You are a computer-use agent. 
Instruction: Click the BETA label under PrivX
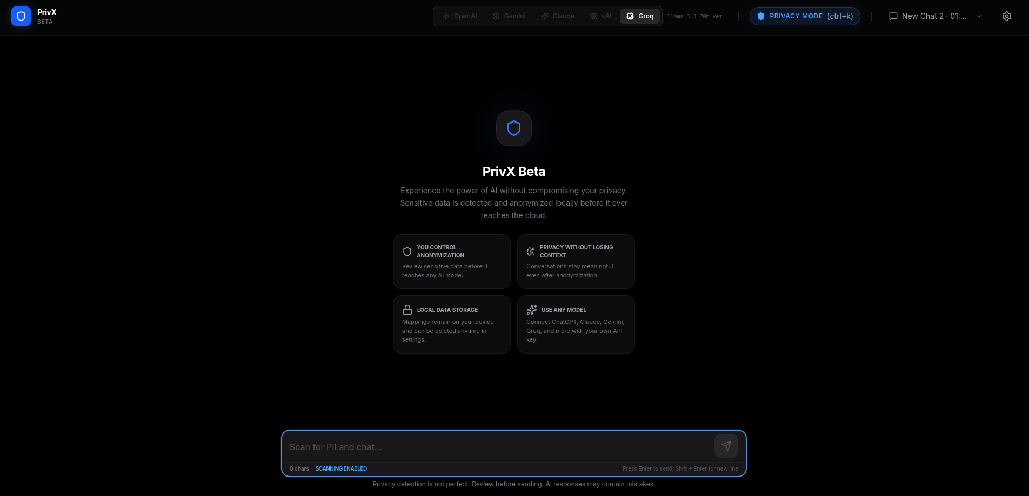[45, 22]
